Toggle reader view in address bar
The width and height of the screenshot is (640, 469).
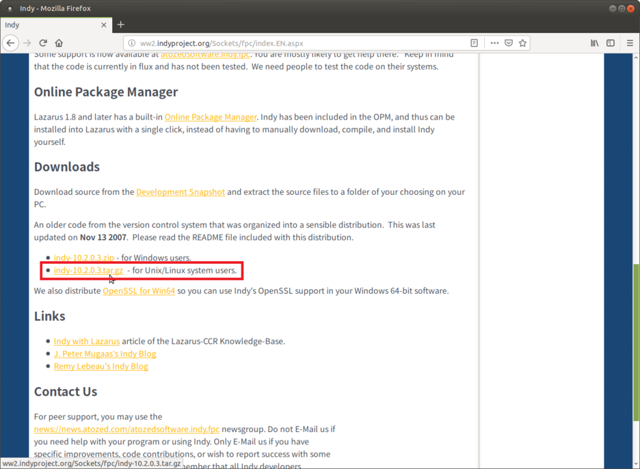coord(474,43)
